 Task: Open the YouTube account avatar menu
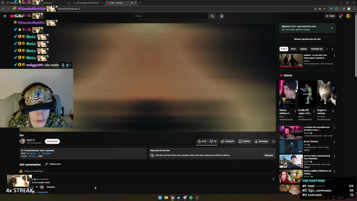348,16
